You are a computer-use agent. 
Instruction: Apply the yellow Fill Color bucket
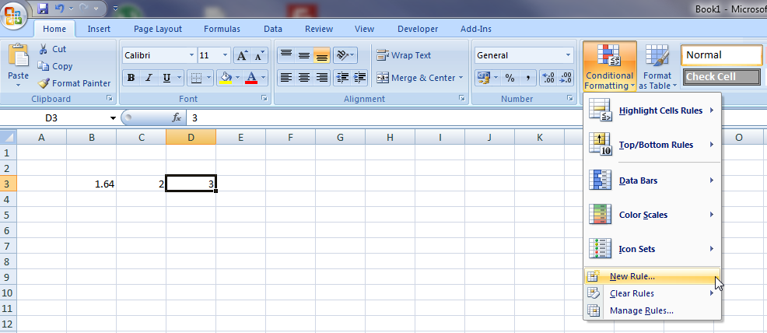point(226,78)
